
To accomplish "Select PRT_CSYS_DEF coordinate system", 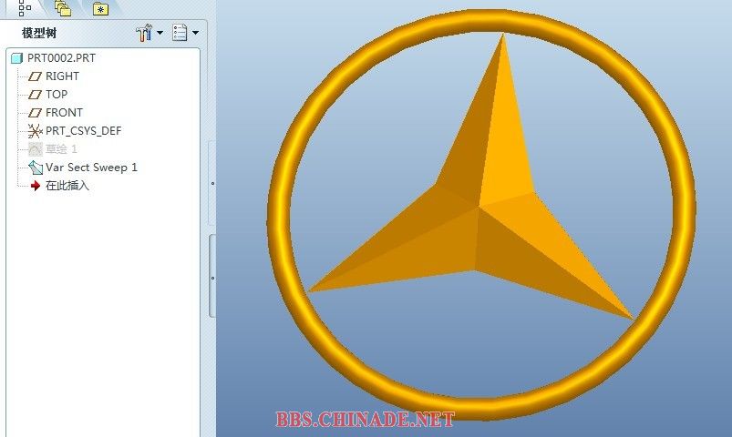I will click(x=83, y=131).
